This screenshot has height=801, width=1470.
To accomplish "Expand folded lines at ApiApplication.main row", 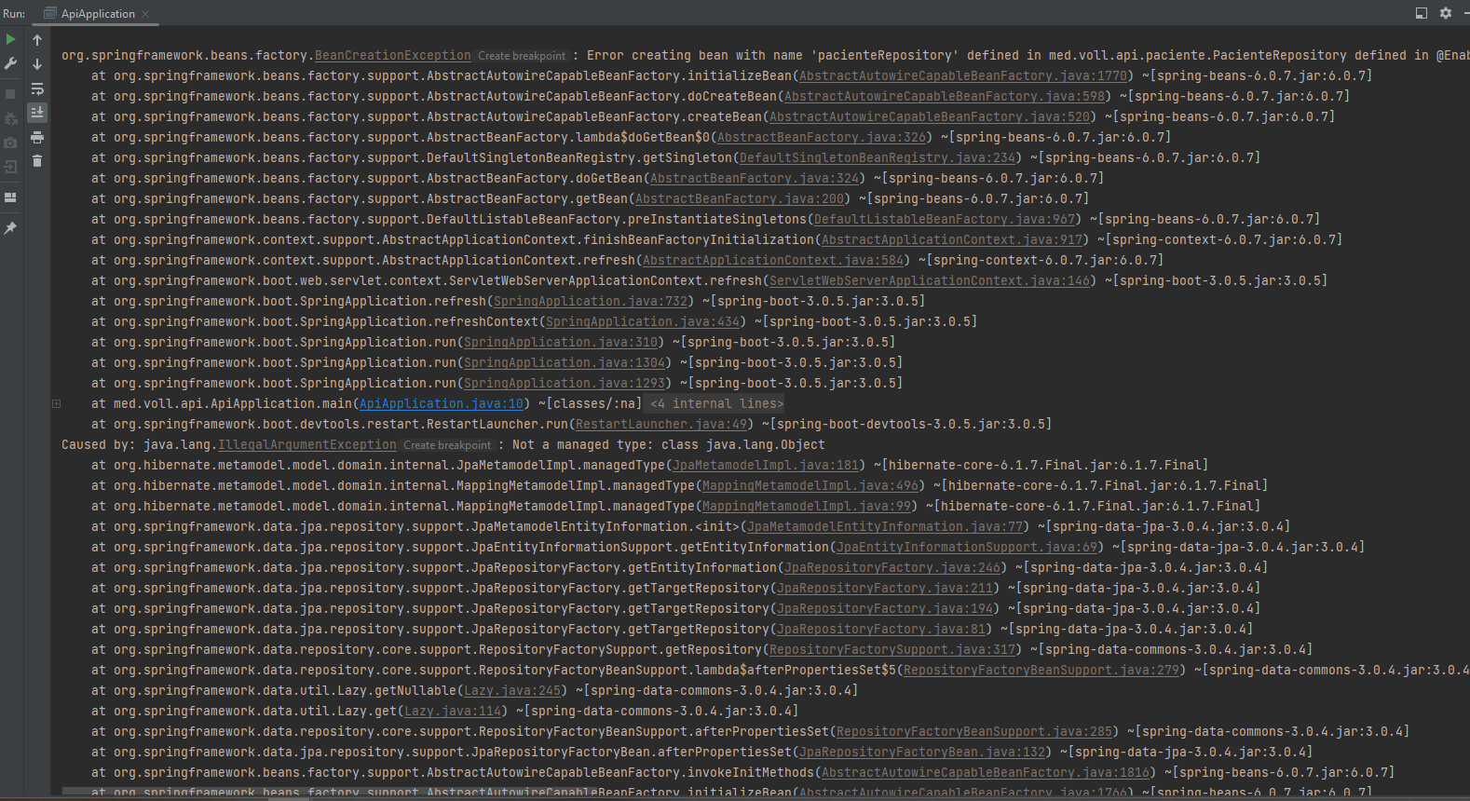I will point(57,403).
